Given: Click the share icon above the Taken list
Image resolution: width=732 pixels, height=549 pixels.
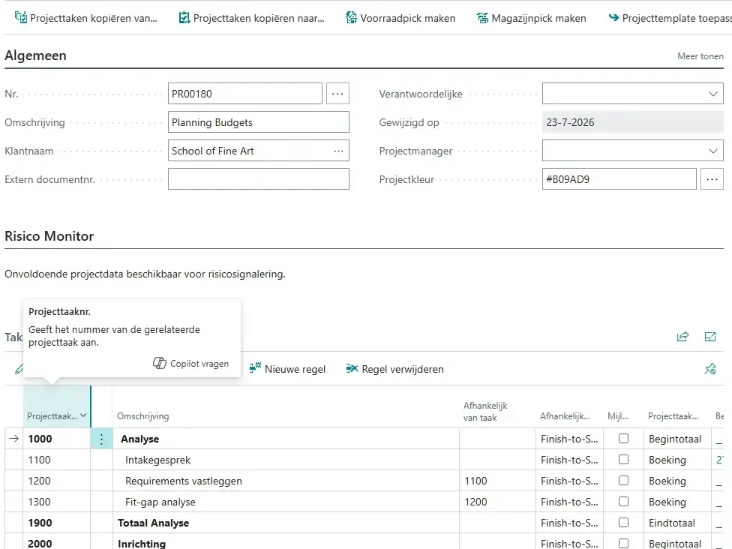Looking at the screenshot, I should (x=682, y=337).
